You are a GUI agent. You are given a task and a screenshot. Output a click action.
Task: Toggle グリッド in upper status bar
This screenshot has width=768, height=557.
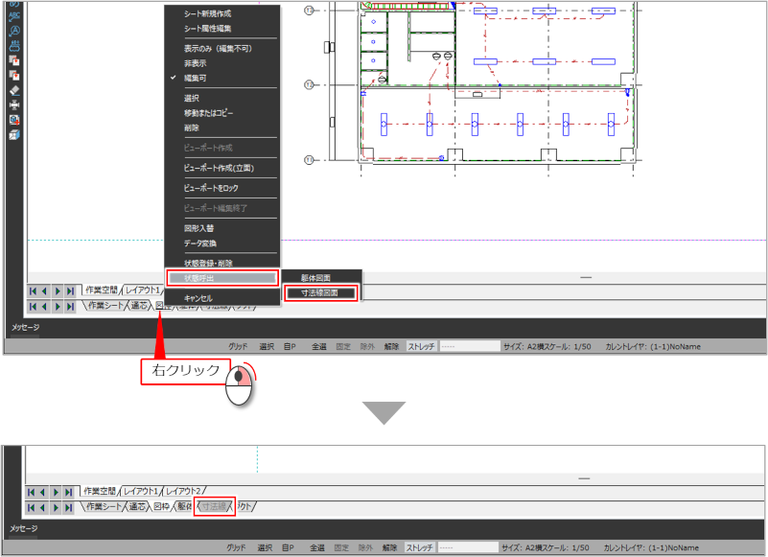pos(237,345)
